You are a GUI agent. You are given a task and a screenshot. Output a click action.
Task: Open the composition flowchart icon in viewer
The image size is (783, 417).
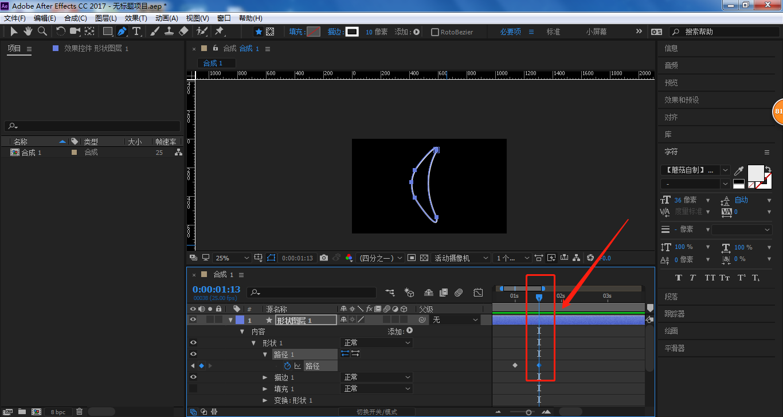(577, 258)
